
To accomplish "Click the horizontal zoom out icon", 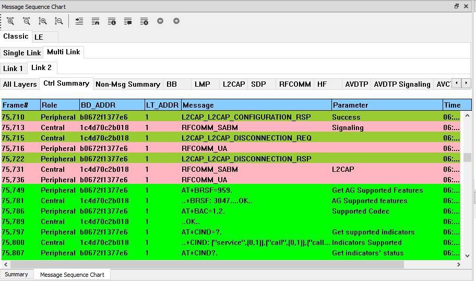I will coord(27,21).
